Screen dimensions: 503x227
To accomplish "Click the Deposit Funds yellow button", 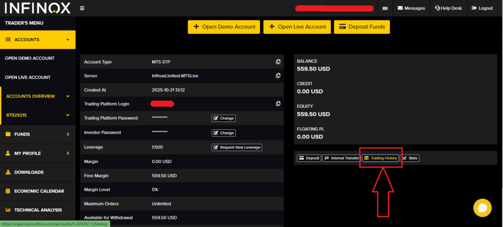I will coord(362,27).
